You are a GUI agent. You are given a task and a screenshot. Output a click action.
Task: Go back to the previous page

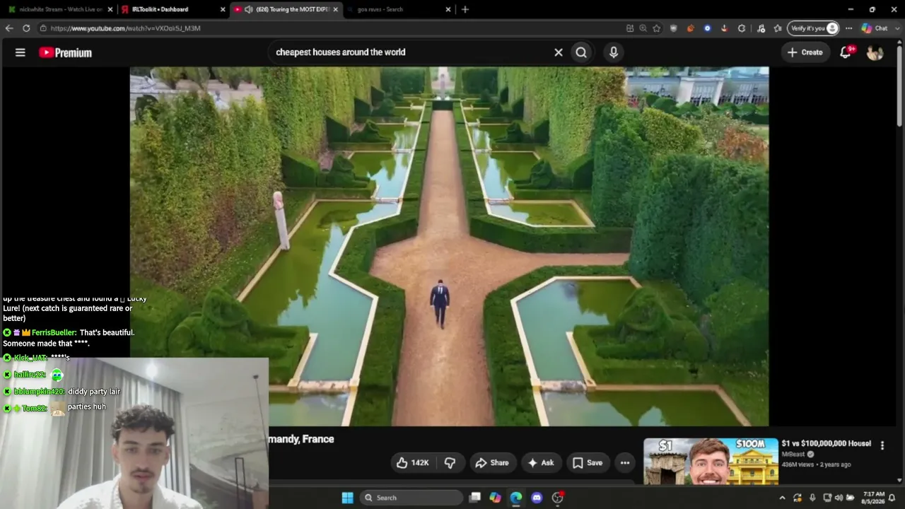tap(9, 28)
